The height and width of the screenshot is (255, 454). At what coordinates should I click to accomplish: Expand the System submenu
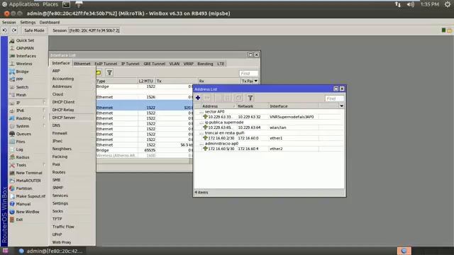(27, 126)
